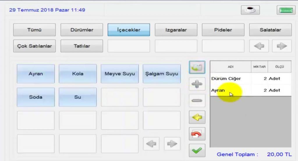Click the yellow left arrow button

[x=197, y=117]
